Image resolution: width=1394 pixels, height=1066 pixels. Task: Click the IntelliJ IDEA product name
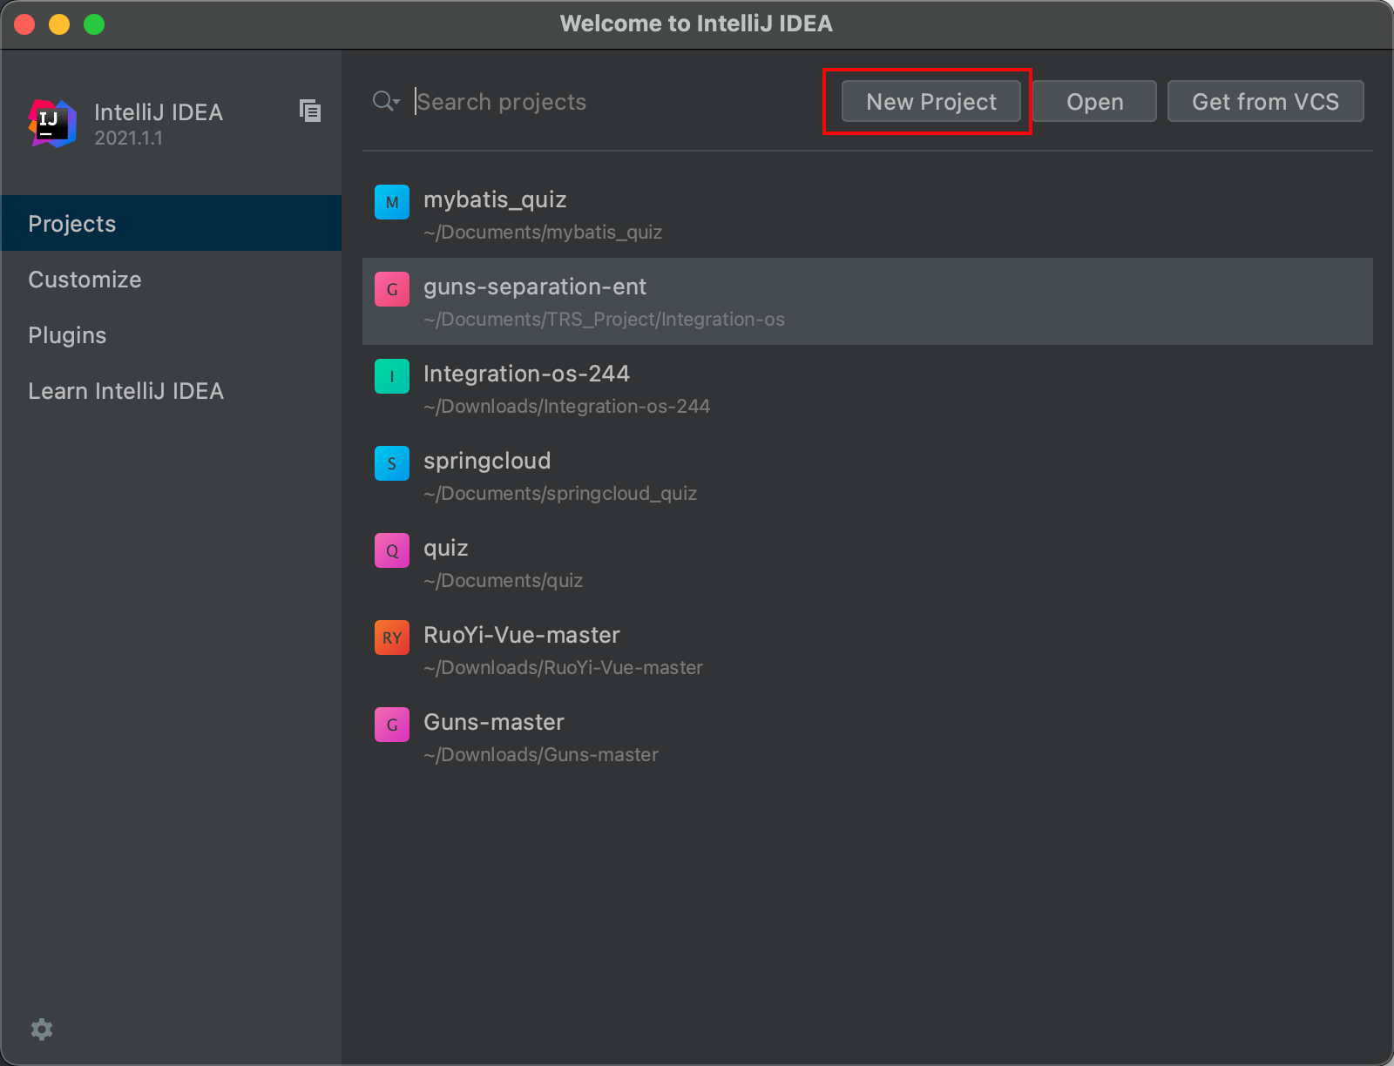(x=159, y=112)
